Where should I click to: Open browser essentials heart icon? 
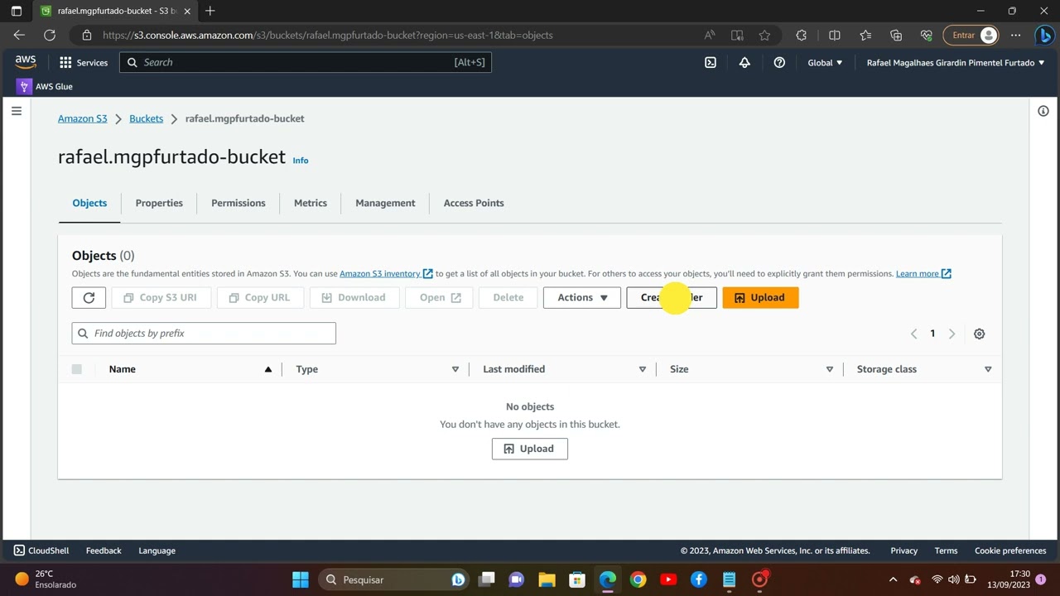tap(927, 35)
